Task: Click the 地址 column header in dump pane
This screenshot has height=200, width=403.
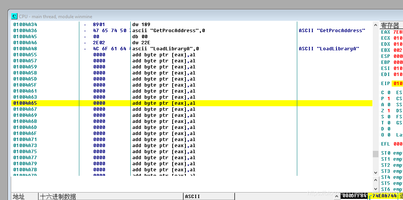Action: [25, 197]
